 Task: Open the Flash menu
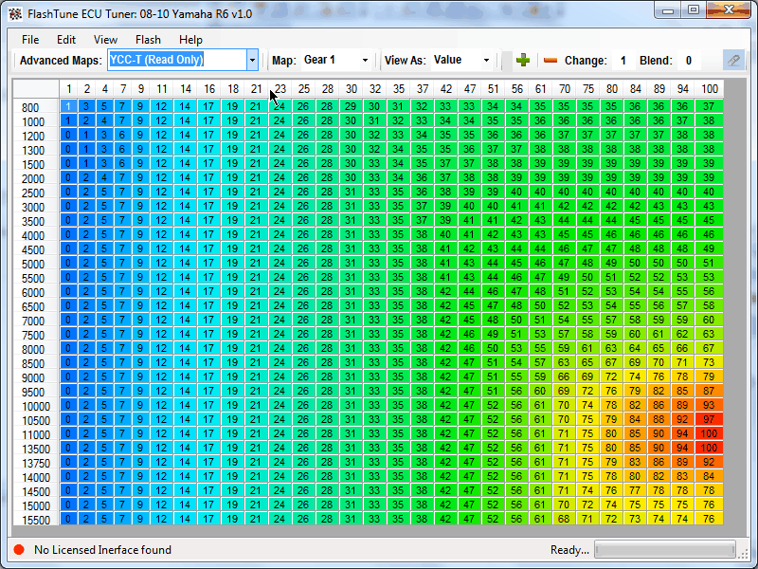[x=148, y=40]
